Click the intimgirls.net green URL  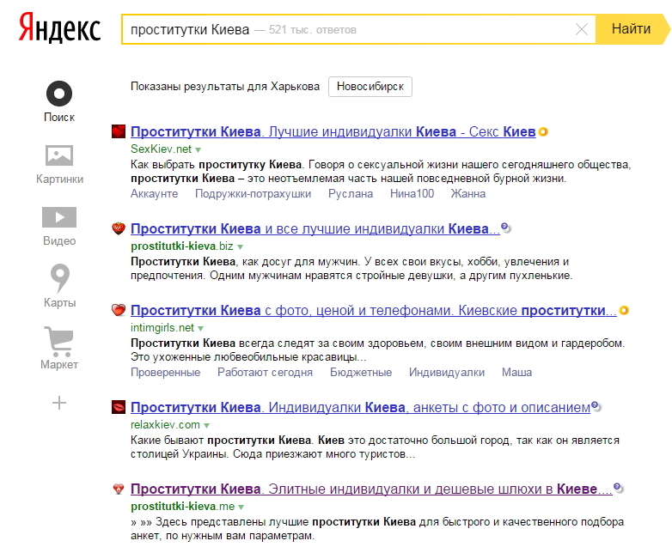pyautogui.click(x=162, y=328)
